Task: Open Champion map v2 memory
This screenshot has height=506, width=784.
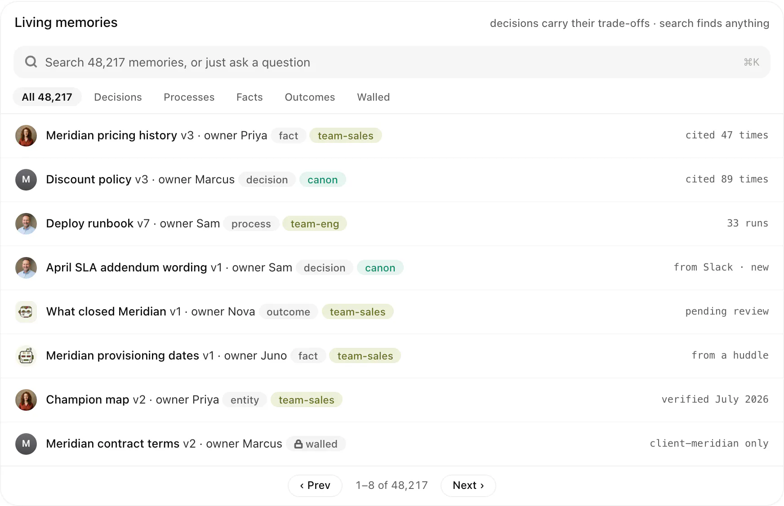Action: click(x=392, y=400)
